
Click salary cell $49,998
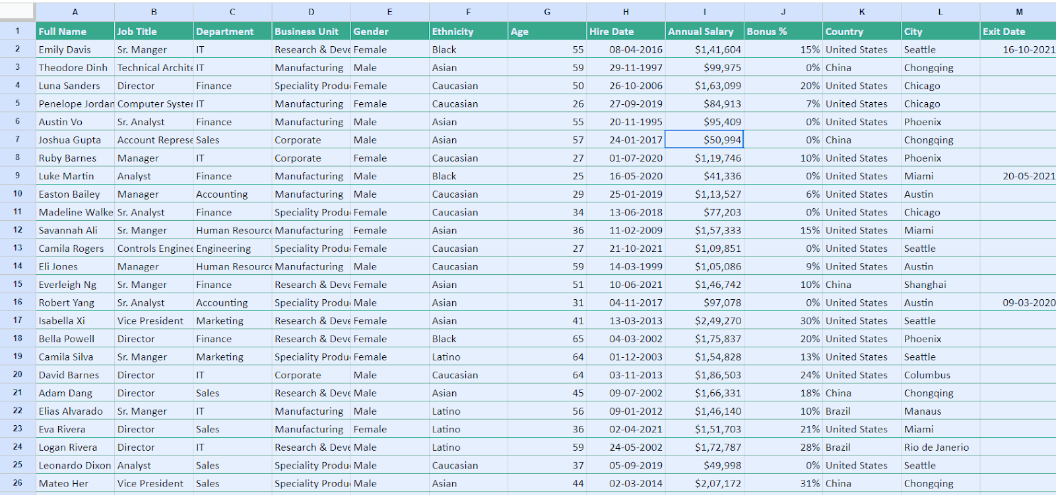tap(704, 465)
